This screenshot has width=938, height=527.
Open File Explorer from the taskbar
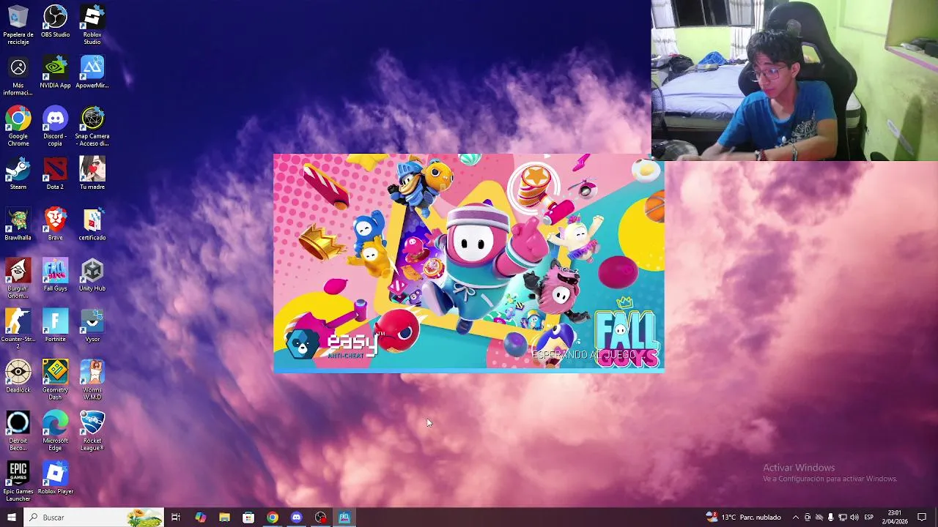click(224, 517)
